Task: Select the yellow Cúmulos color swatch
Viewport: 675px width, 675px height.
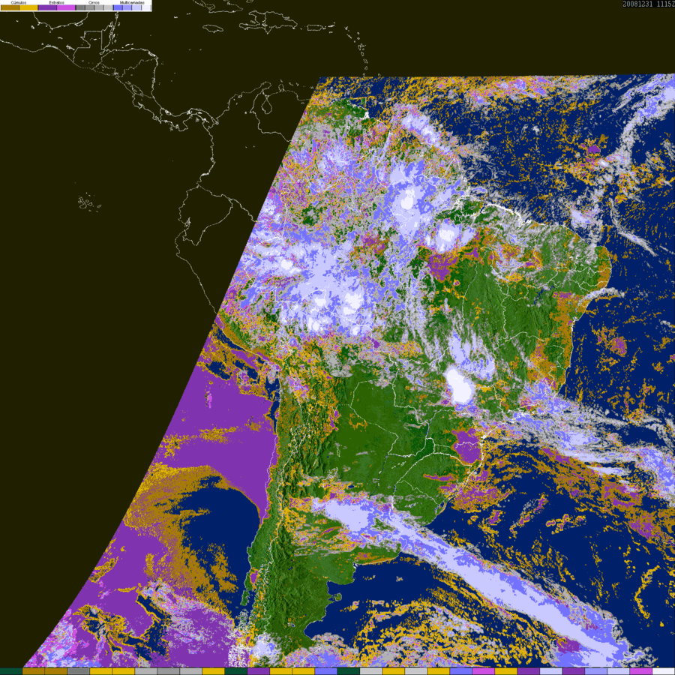Action: (x=28, y=7)
